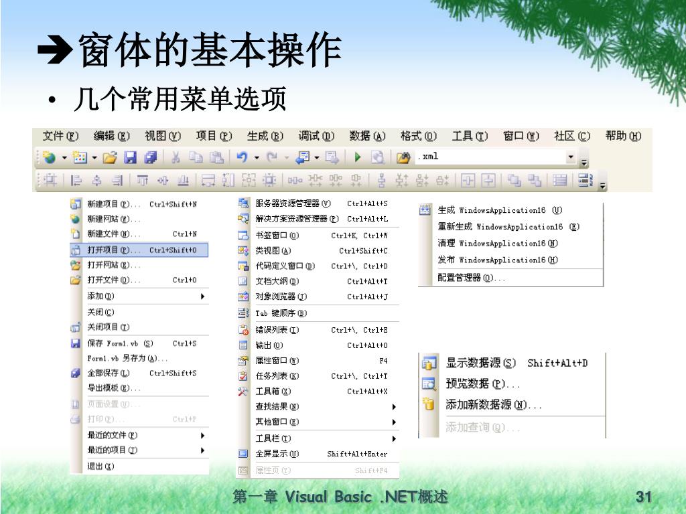Click the Navigate Backward toolbar icon

coord(303,157)
